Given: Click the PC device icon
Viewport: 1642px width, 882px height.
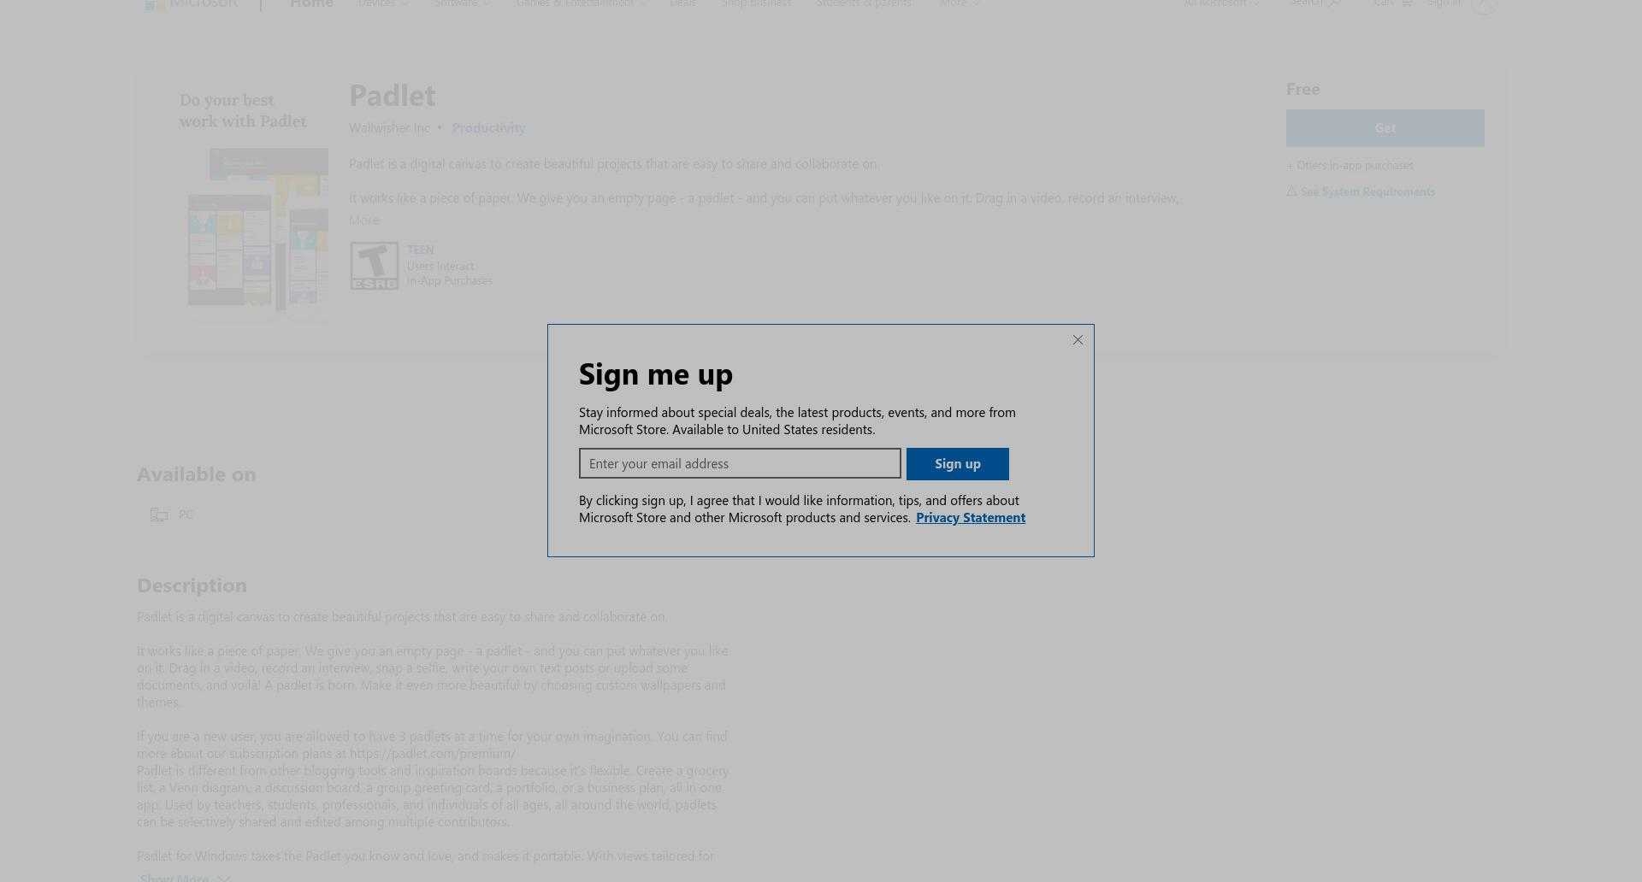Looking at the screenshot, I should pos(159,514).
